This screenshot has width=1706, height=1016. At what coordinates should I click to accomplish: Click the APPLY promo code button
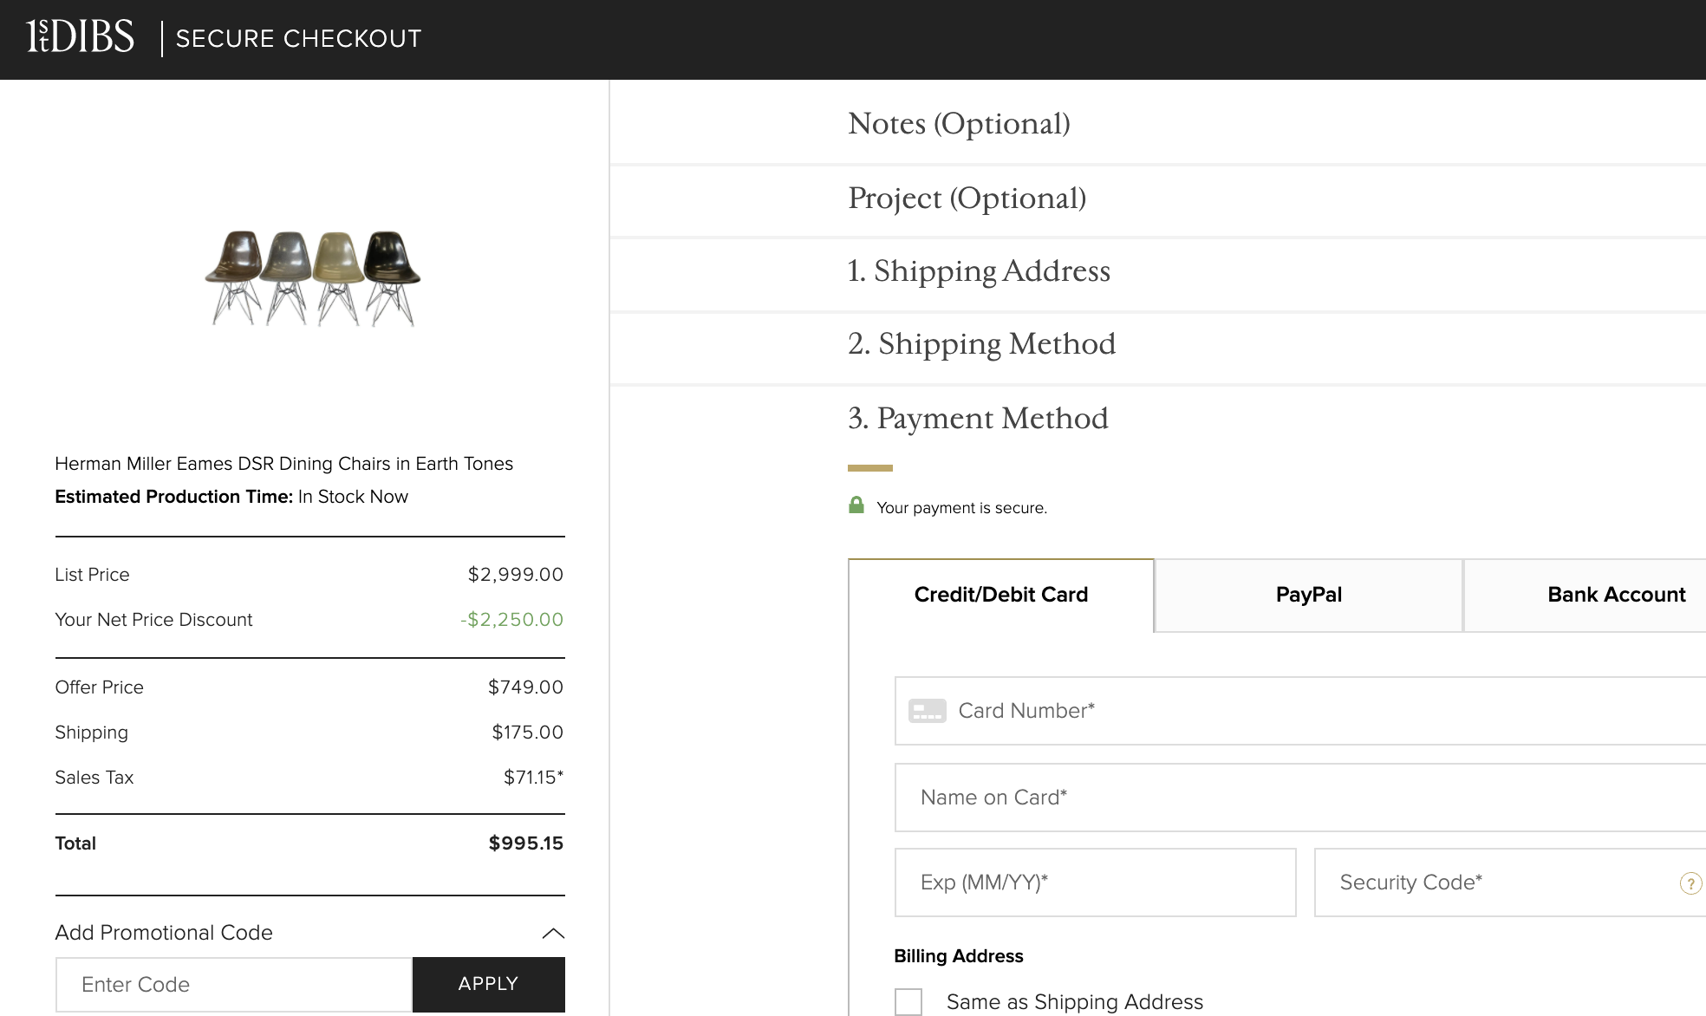488,984
